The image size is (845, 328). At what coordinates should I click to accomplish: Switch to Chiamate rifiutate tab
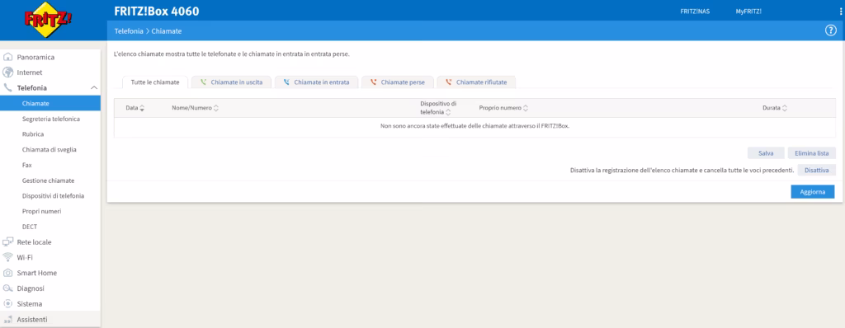click(476, 82)
